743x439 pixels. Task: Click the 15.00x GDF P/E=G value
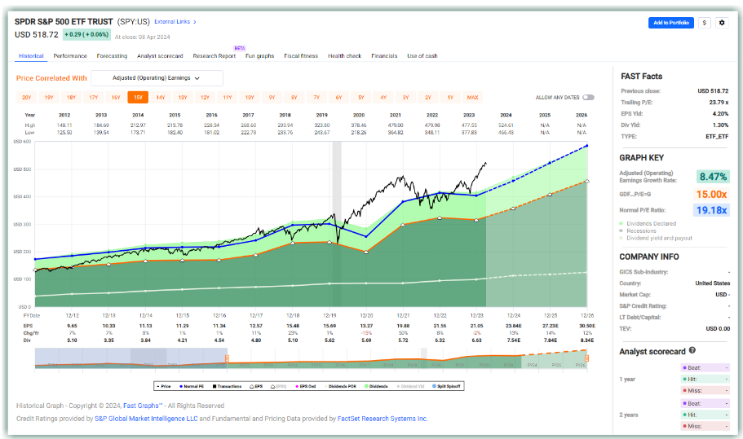point(711,194)
